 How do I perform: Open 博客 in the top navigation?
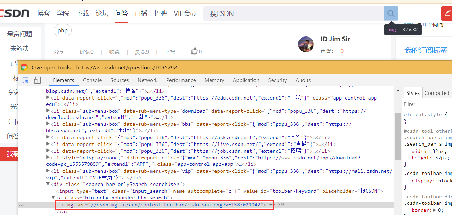pos(44,13)
